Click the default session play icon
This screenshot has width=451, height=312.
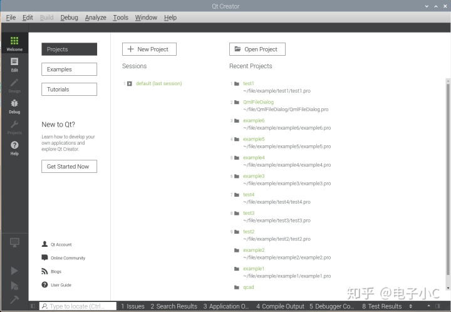tap(130, 84)
